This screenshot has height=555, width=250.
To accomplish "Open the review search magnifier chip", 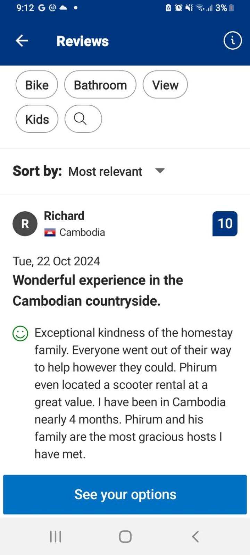I will point(83,119).
